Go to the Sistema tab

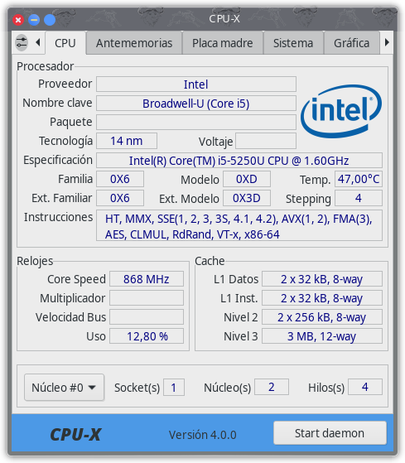pos(293,43)
